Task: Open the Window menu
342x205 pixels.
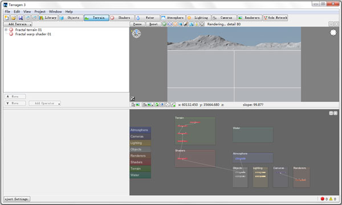Action: (55, 11)
